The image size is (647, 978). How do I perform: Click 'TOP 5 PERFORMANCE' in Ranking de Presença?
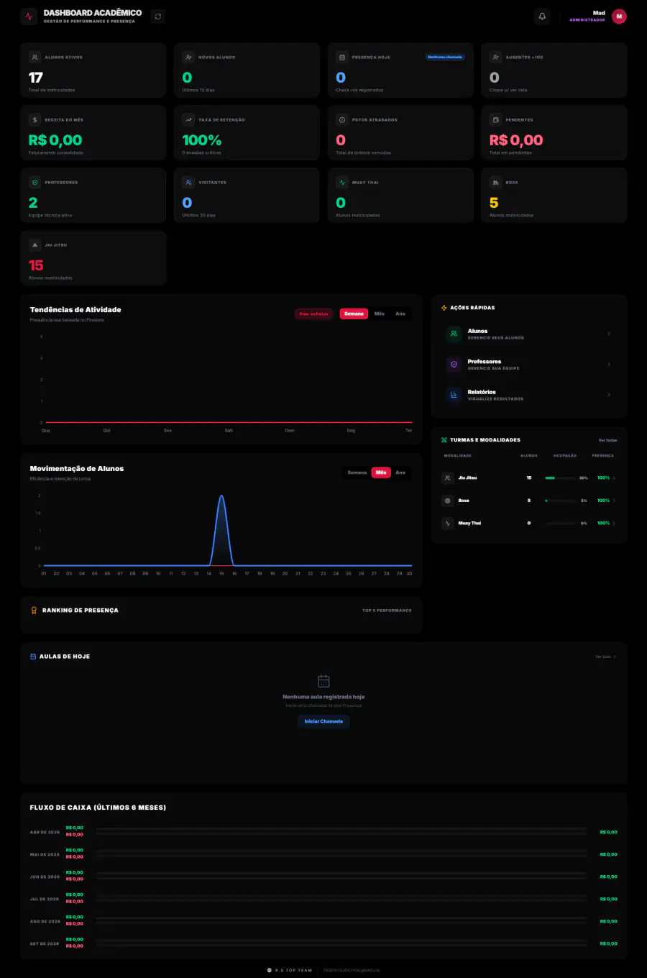[x=387, y=611]
